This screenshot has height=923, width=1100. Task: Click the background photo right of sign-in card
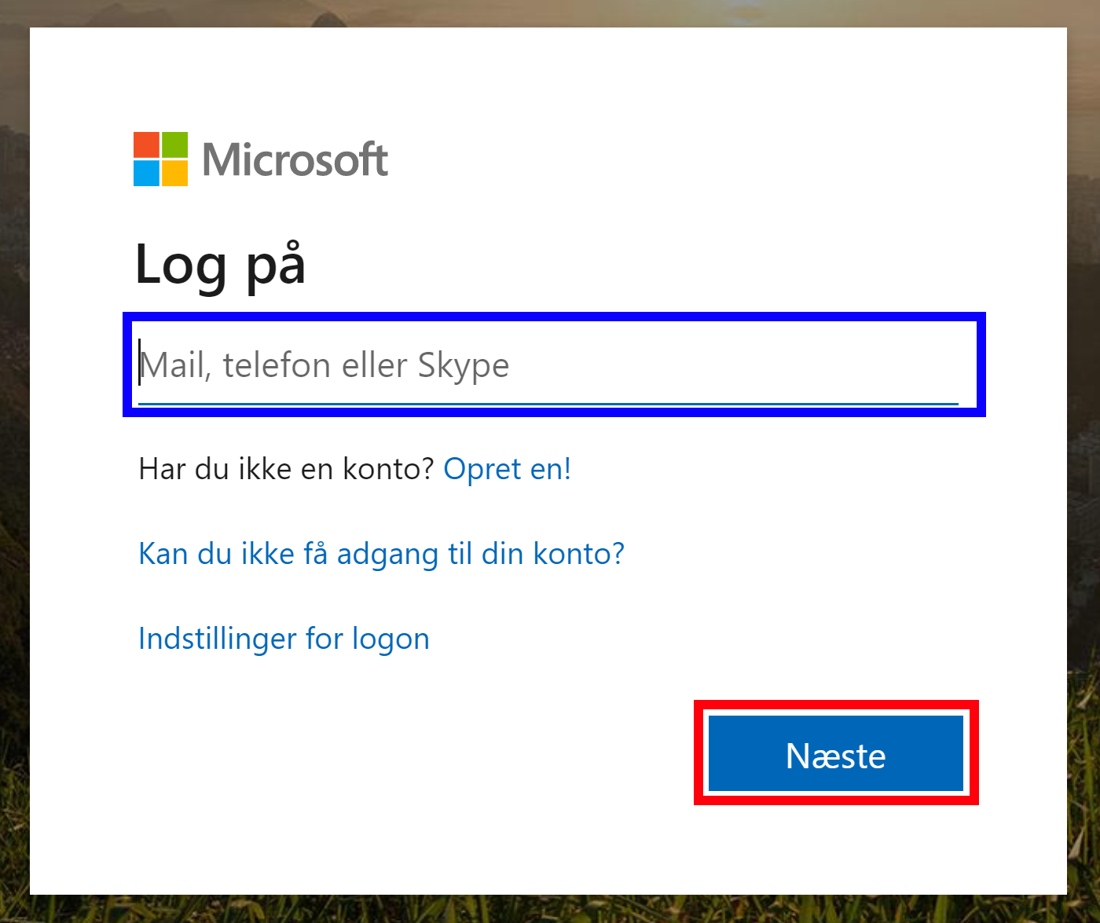coord(1083,471)
